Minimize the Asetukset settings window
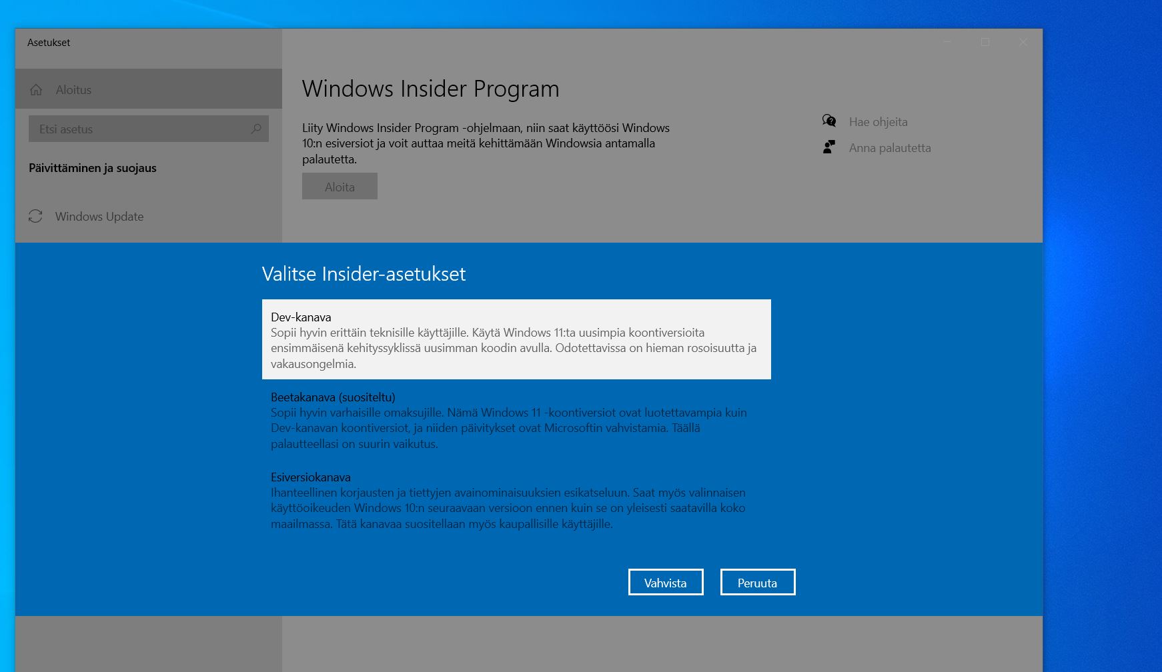This screenshot has width=1162, height=672. click(947, 42)
